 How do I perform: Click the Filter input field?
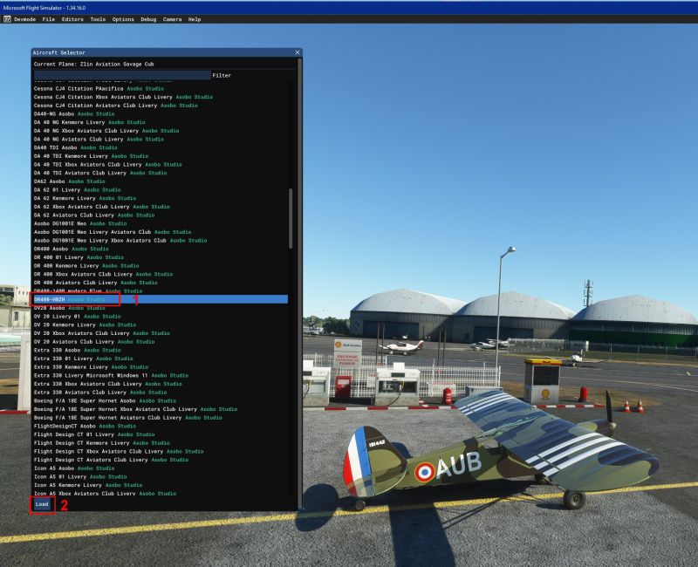(x=122, y=75)
